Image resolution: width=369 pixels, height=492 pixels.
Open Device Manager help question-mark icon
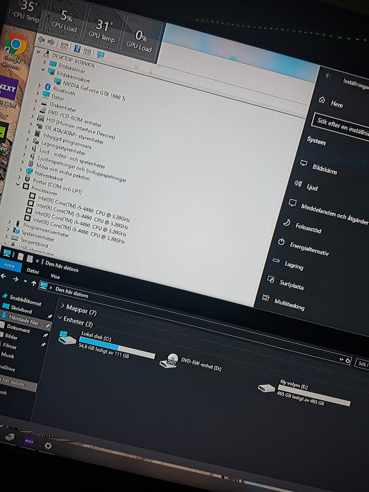(77, 49)
